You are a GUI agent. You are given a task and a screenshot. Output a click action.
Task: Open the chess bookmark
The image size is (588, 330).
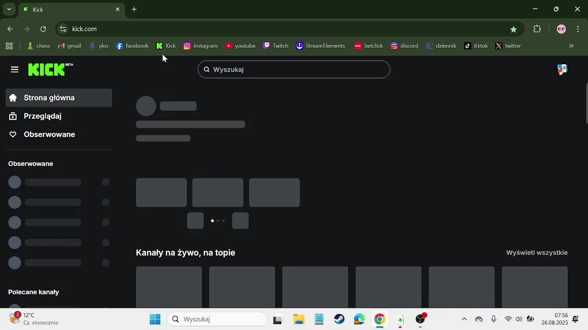click(x=39, y=46)
